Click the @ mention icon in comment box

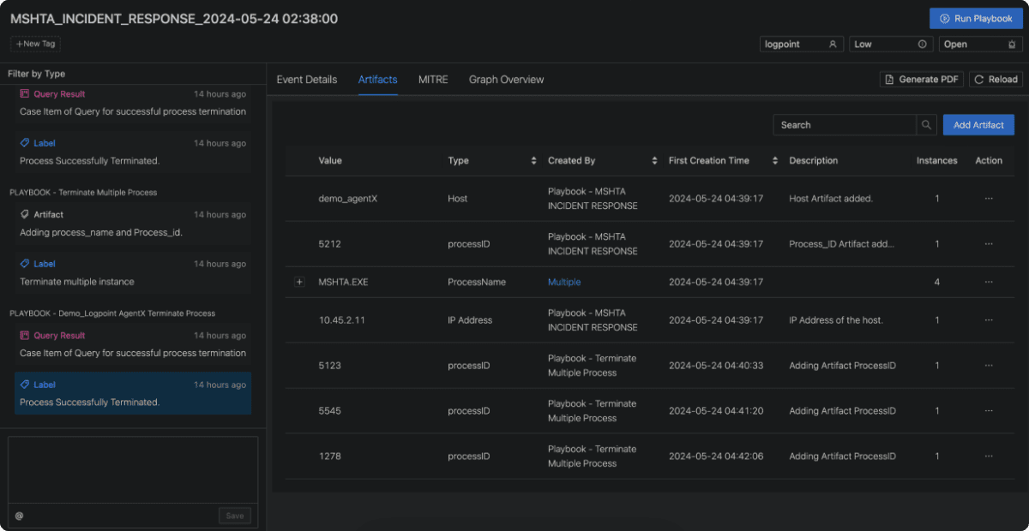[x=19, y=516]
